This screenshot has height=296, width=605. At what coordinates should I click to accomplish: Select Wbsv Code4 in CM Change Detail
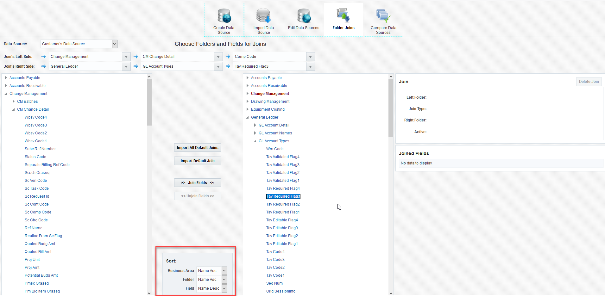click(x=35, y=117)
